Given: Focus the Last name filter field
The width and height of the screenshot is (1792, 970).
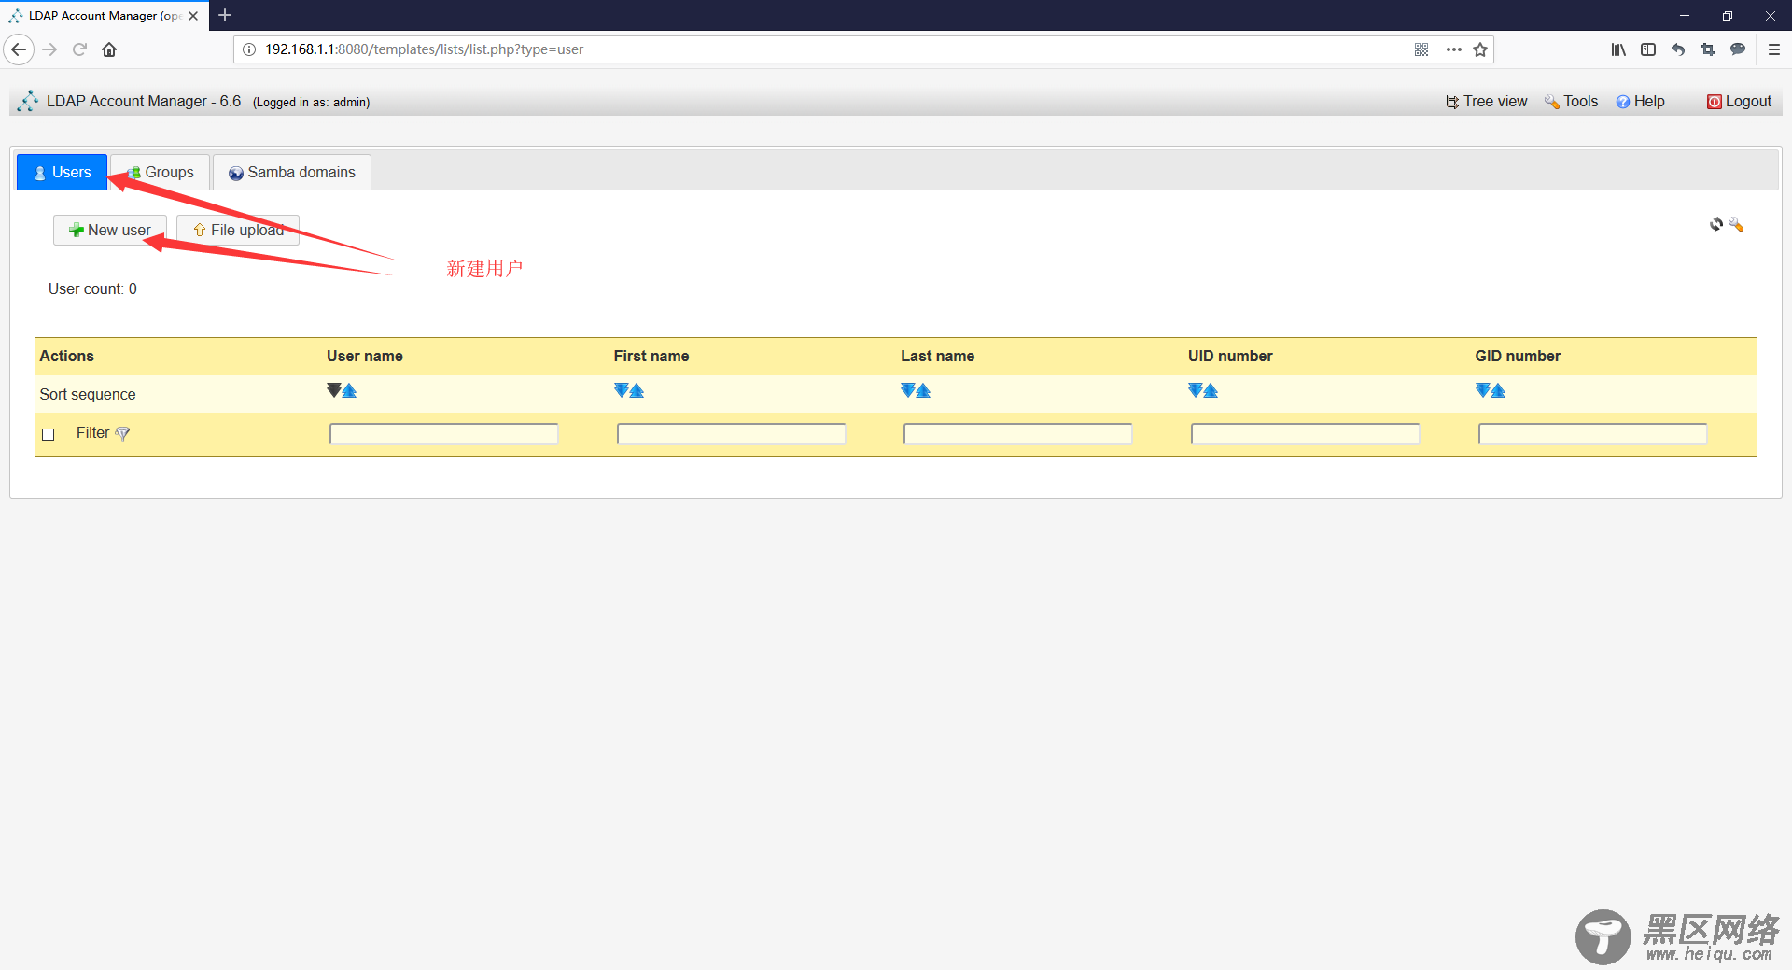Looking at the screenshot, I should tap(1018, 434).
